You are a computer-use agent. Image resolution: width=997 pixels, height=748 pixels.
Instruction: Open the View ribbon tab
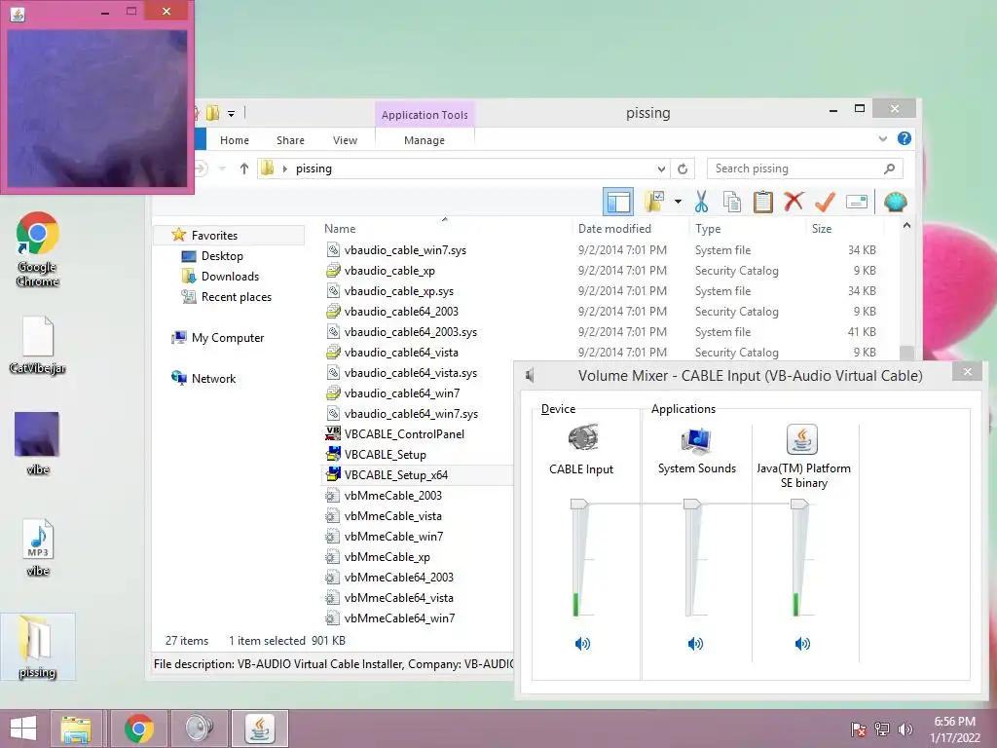(x=346, y=140)
